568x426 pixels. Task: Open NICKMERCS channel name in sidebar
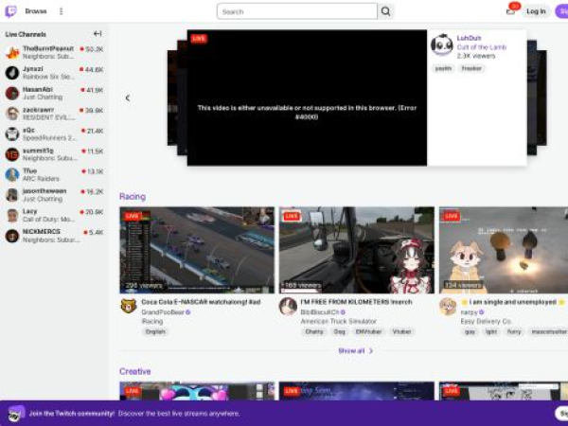click(42, 232)
